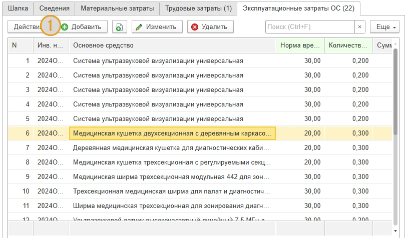Select row 3 Система ультразвуковой визуализации универсальная

200,90
